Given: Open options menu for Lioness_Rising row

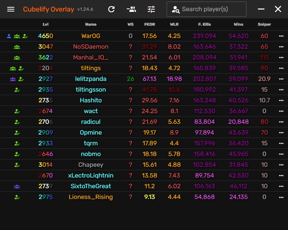Looking at the screenshot, I should [281, 197].
